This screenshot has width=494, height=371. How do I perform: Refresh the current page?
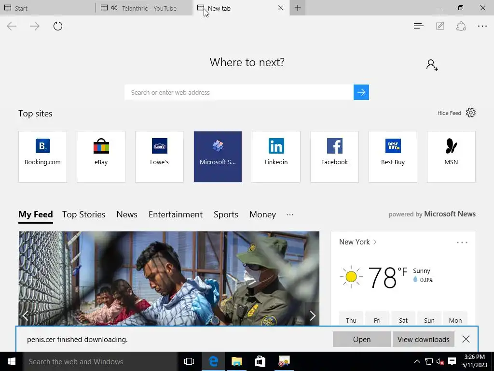point(58,26)
